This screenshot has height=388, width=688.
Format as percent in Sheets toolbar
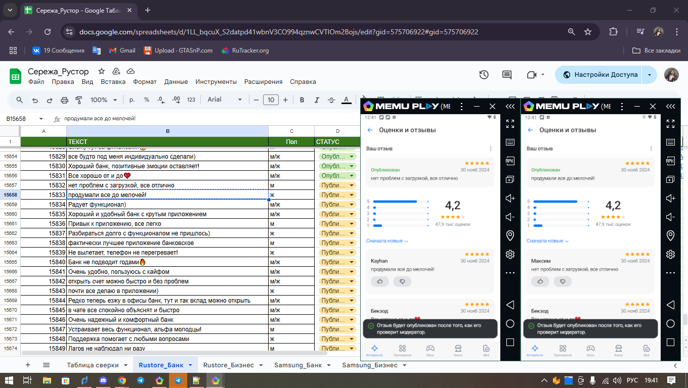pos(147,100)
